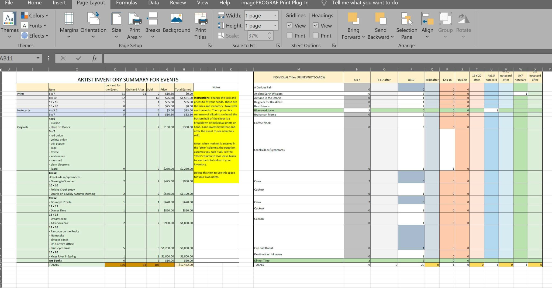This screenshot has width=552, height=288.
Task: Open the Width page dropdown
Action: pos(275,15)
